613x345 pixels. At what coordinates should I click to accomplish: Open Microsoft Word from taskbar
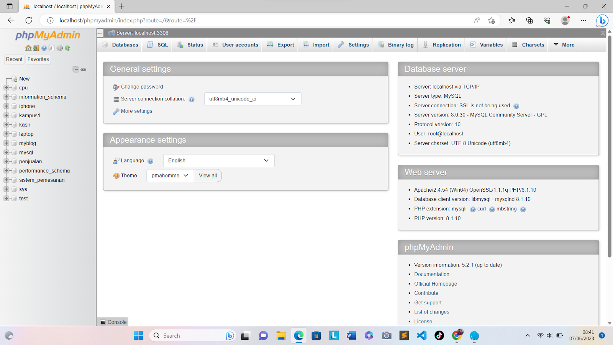351,335
